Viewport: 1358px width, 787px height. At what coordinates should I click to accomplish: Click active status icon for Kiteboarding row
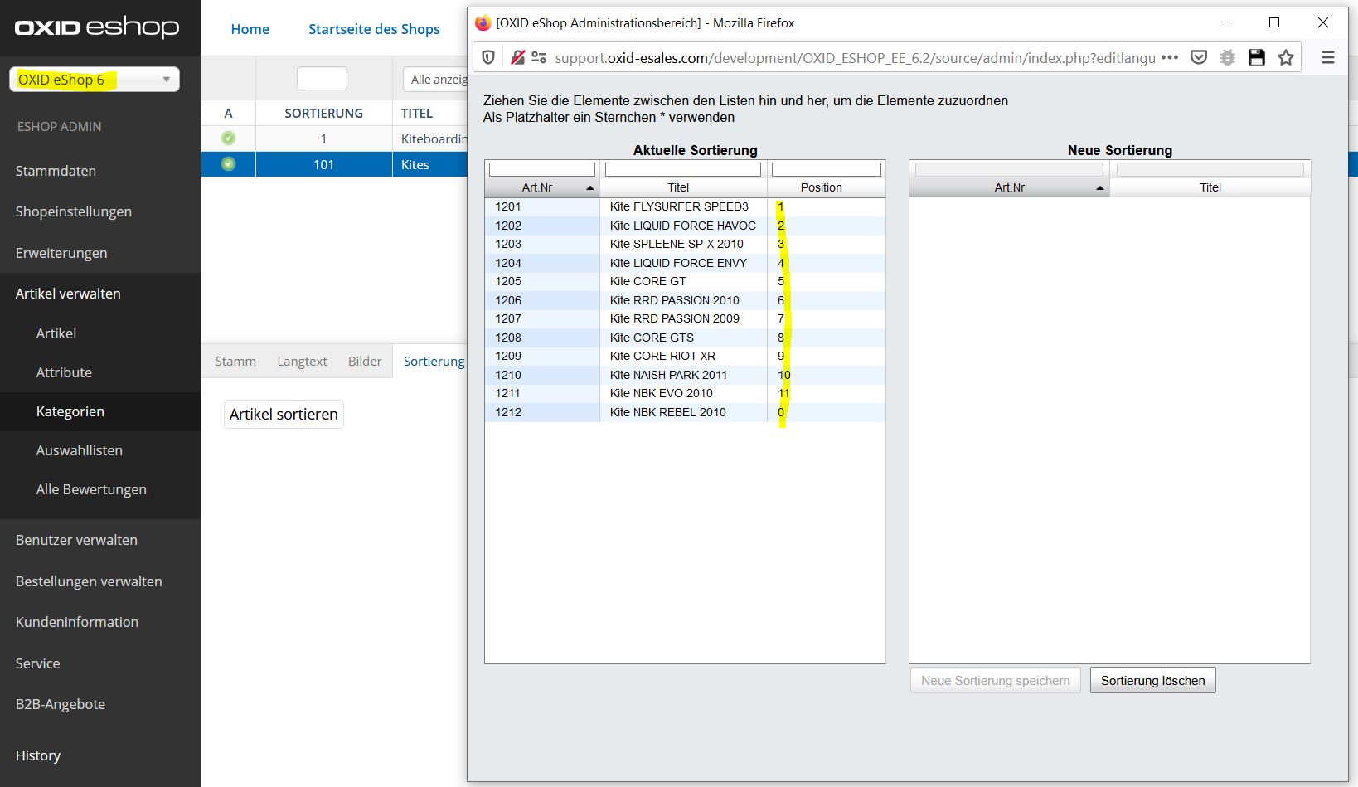(228, 138)
